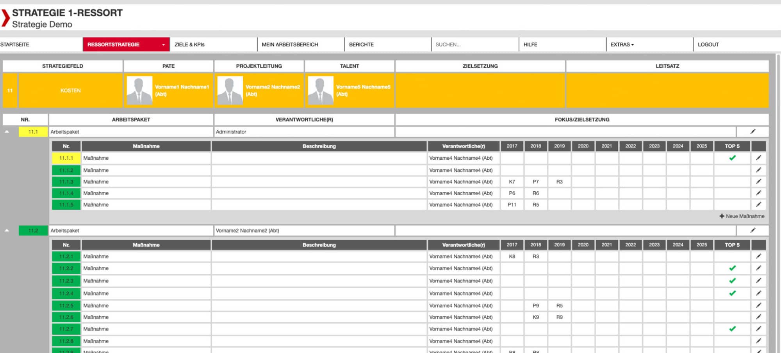Click Fokus/Zielsetzung column header
This screenshot has width=781, height=353.
coord(582,119)
